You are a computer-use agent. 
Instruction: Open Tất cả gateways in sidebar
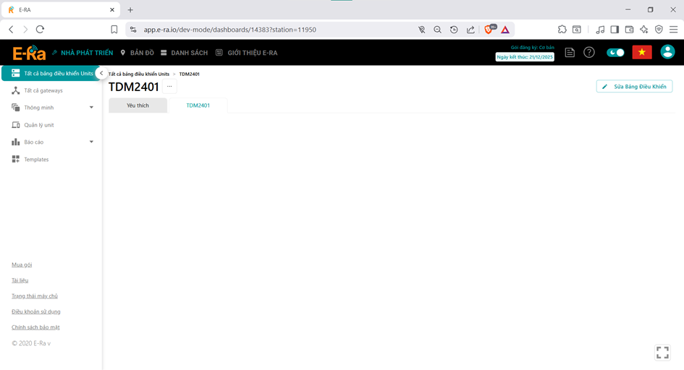point(43,90)
